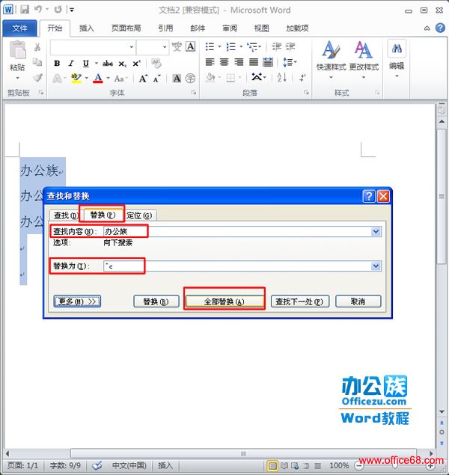
Task: Click the Borders icon
Action: point(231,78)
